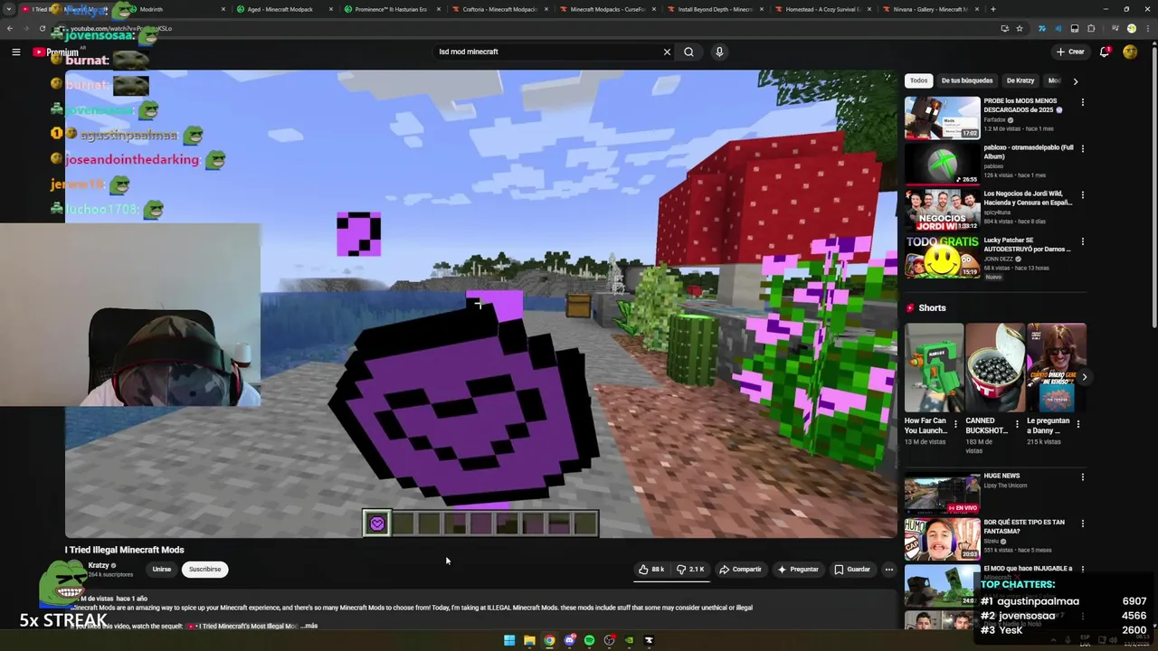Open Chrome from the taskbar
The width and height of the screenshot is (1158, 651).
(x=549, y=640)
